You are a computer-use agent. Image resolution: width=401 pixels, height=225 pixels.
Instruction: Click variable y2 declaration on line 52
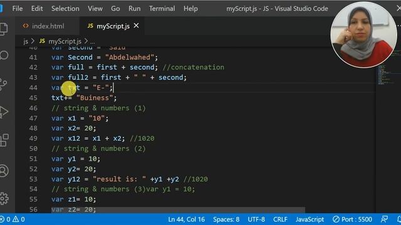72,169
